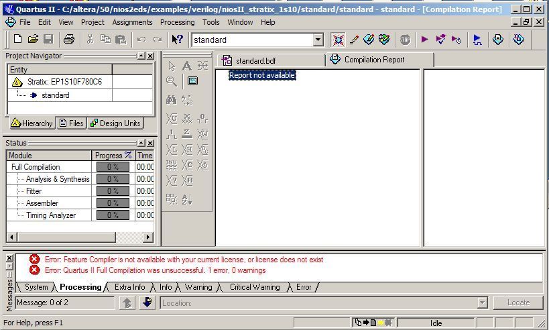549x330 pixels.
Task: Click the Full Screen tool icon
Action: [x=192, y=81]
